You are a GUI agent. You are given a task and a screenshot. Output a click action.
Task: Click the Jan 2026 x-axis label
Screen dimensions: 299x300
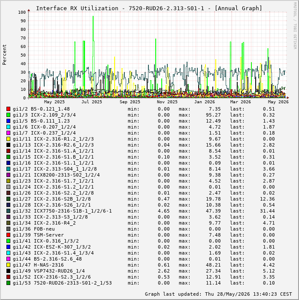coord(205,102)
